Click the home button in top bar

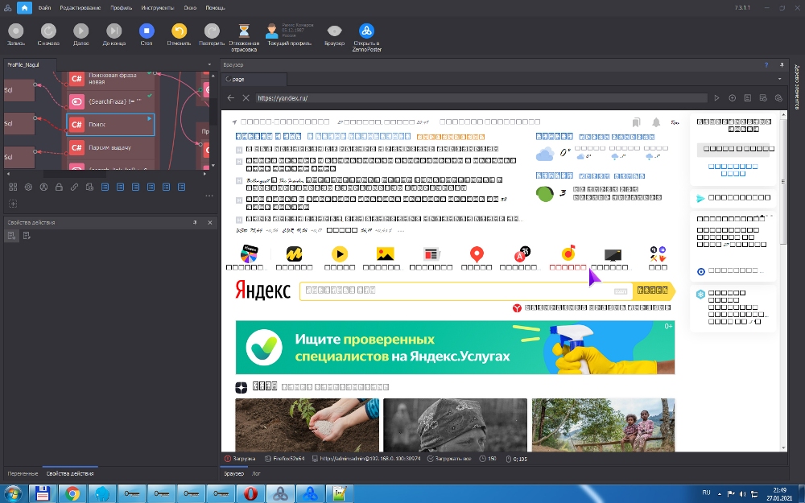point(24,8)
